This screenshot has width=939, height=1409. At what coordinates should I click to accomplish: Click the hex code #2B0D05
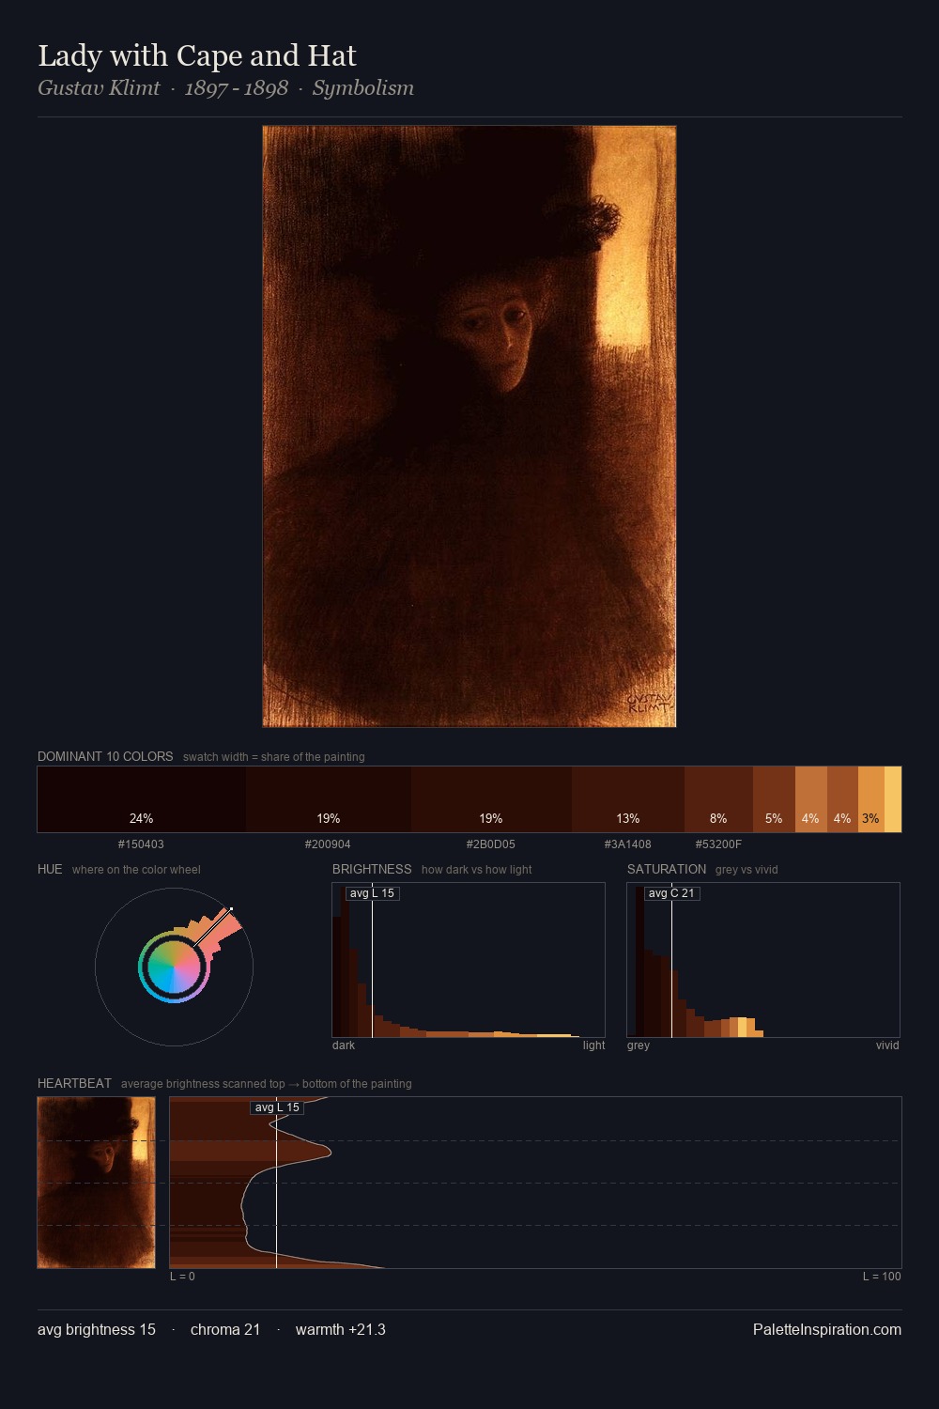coord(491,844)
